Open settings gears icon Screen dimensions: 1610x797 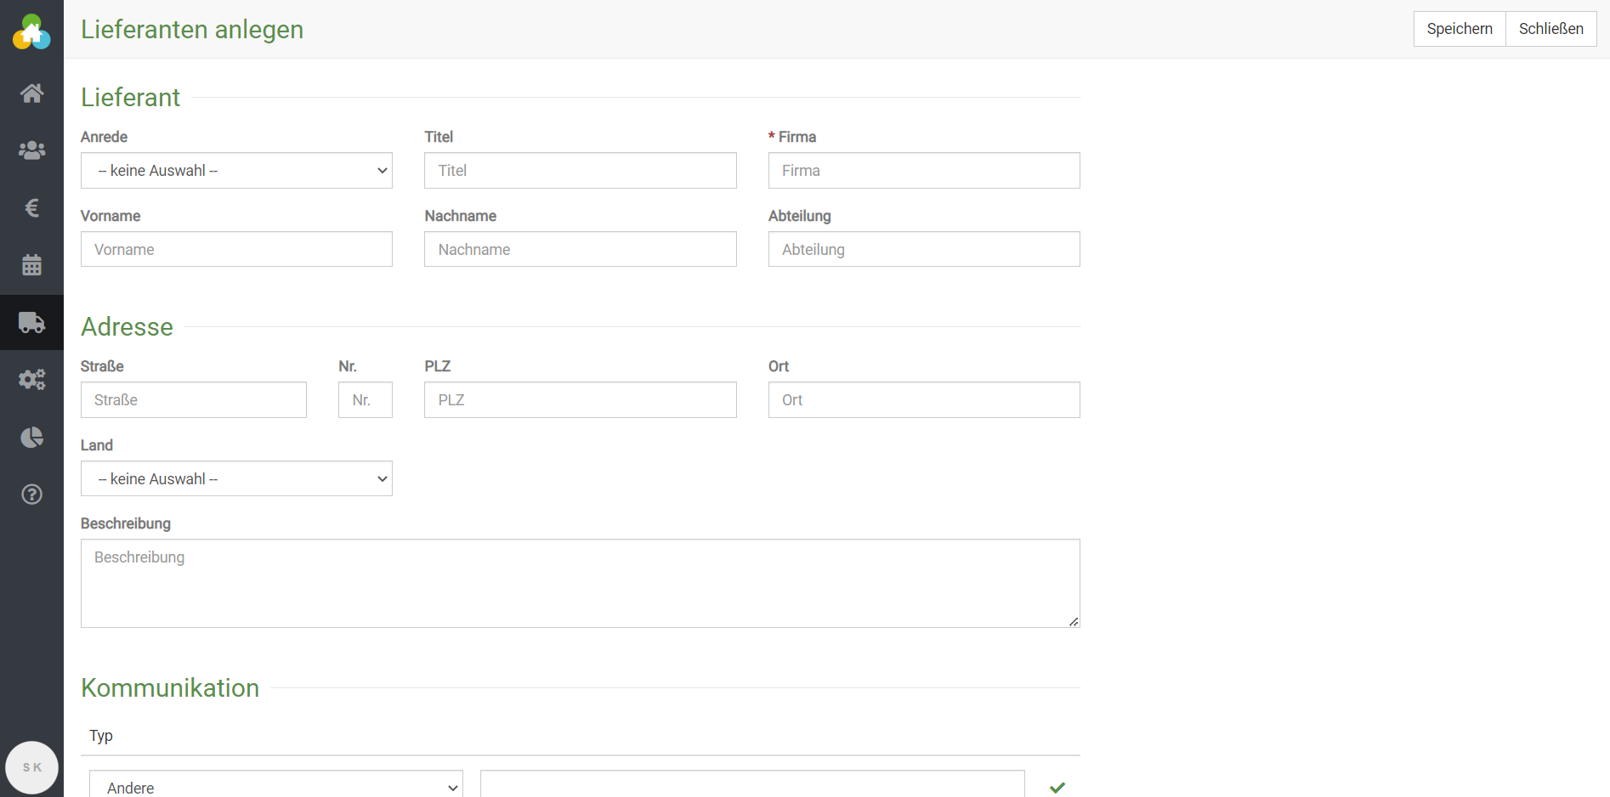31,380
